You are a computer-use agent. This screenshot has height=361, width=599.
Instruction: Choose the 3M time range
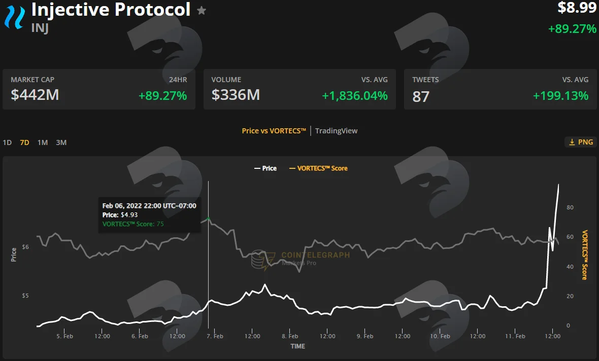click(x=61, y=142)
